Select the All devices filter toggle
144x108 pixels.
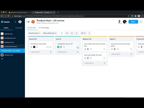coord(61,33)
